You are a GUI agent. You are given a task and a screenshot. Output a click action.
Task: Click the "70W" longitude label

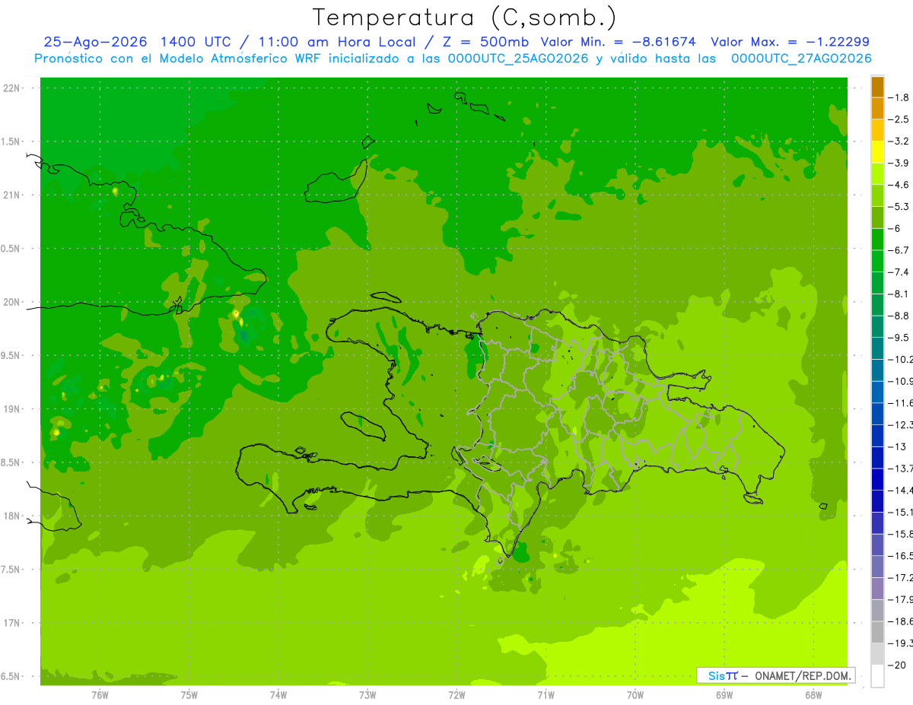coord(635,694)
